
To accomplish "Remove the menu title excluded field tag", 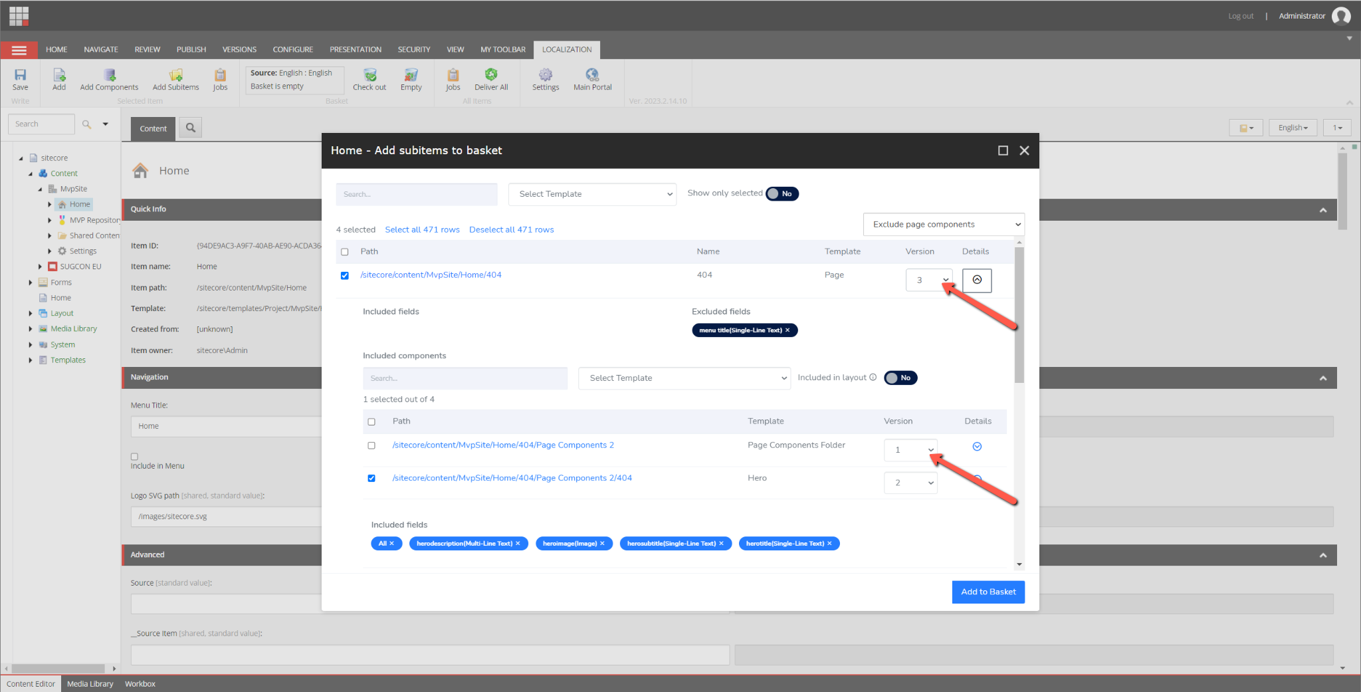I will point(787,330).
